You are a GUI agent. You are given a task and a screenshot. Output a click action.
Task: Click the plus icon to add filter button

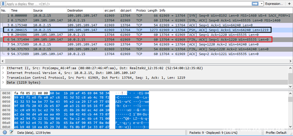pyautogui.click(x=289, y=4)
